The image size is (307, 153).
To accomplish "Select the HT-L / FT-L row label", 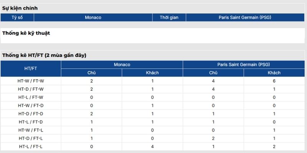I will 31,146.
